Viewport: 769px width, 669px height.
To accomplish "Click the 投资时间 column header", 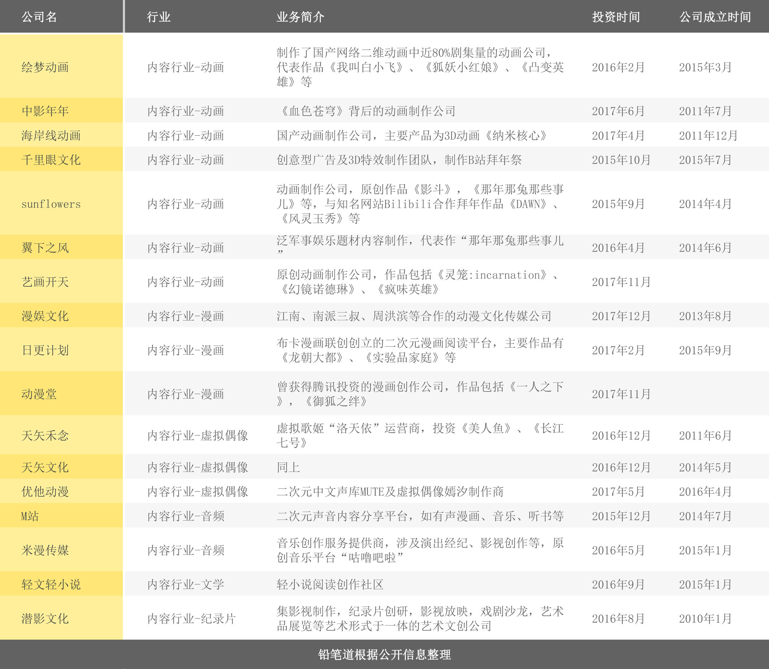I will [616, 17].
